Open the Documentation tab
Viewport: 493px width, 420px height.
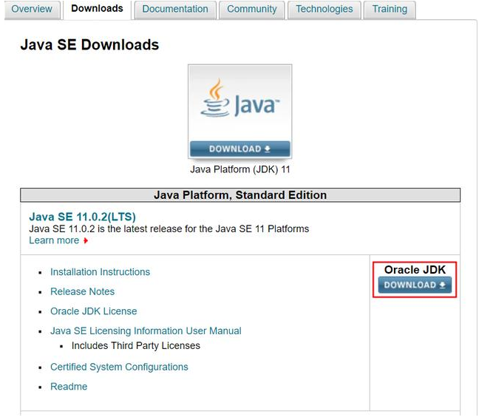click(x=177, y=10)
